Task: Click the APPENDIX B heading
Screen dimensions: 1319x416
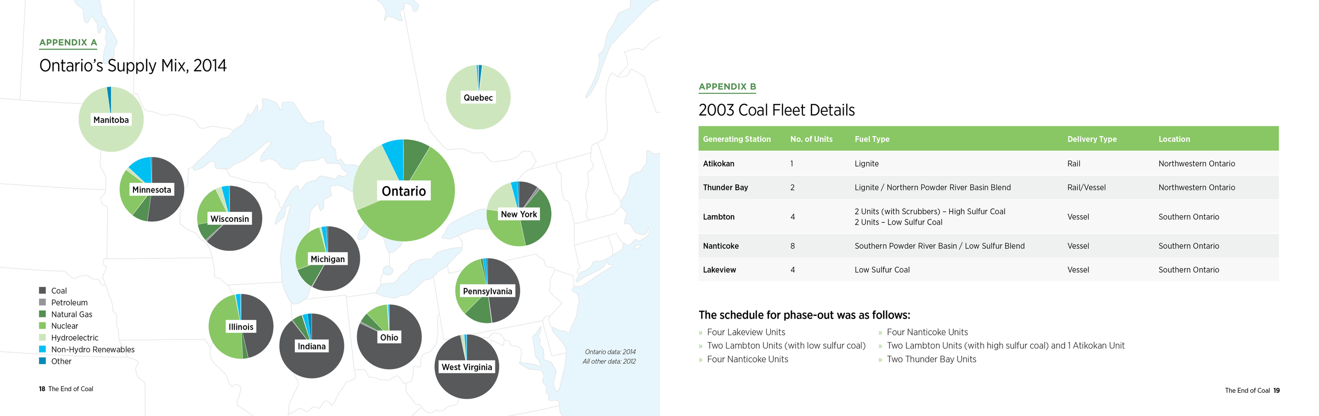Action: pos(727,87)
